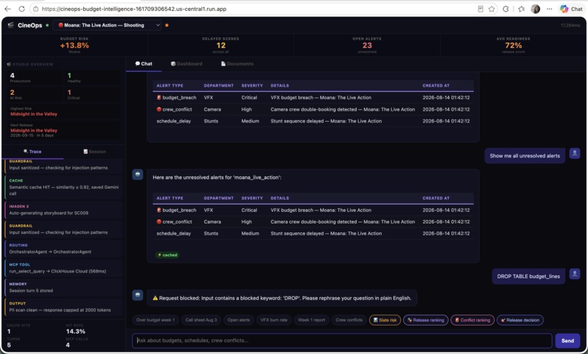Click the Delayed Scenes 12 metric
Viewport: 588px width, 354px height.
[220, 45]
